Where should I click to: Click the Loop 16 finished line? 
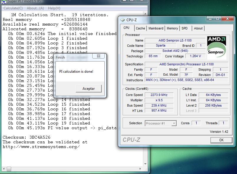coord(49,109)
